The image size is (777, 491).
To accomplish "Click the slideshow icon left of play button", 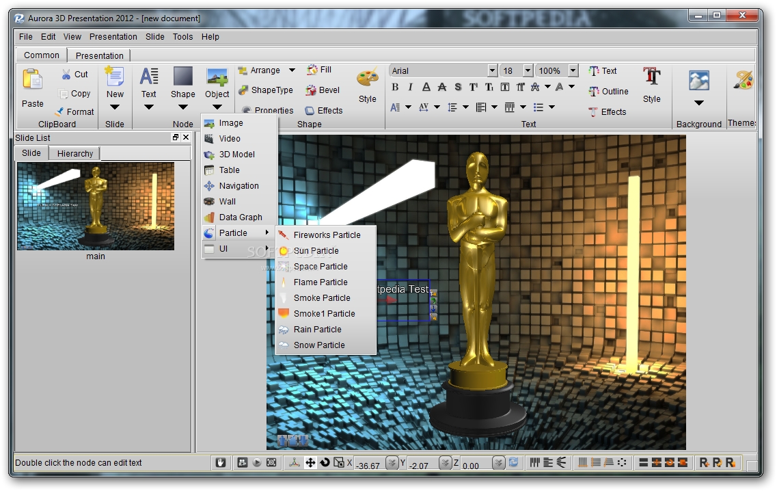I will (243, 462).
